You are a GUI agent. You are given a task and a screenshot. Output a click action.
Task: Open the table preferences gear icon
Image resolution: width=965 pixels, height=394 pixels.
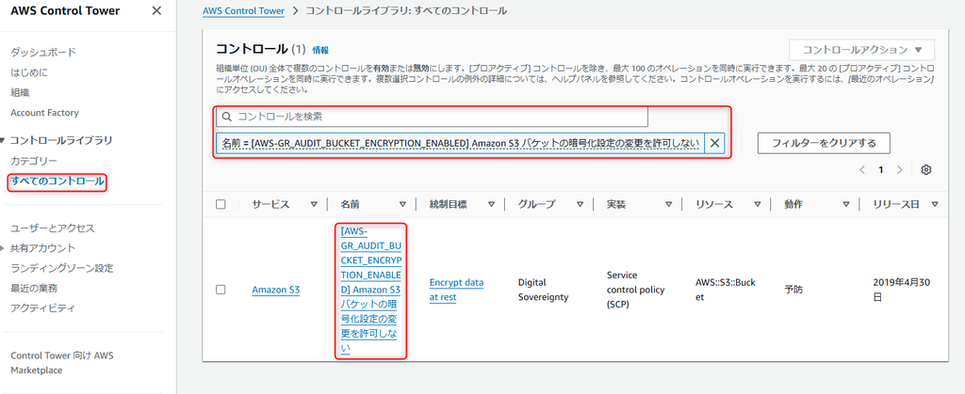(x=925, y=170)
